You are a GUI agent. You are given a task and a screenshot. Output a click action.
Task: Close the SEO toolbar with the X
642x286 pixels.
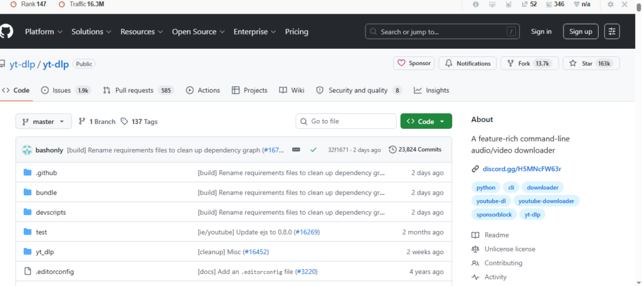(624, 4)
